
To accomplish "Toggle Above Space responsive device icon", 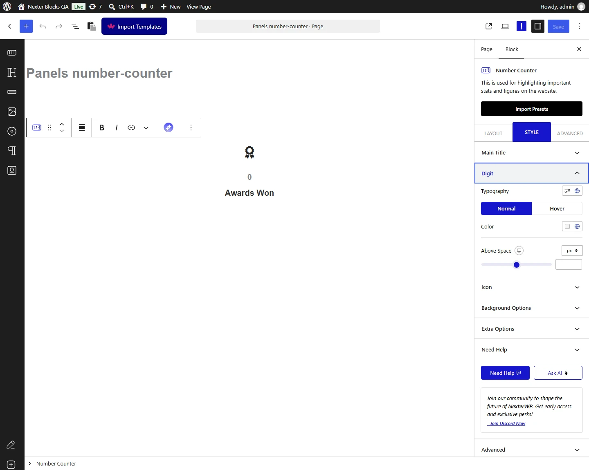I will (519, 251).
